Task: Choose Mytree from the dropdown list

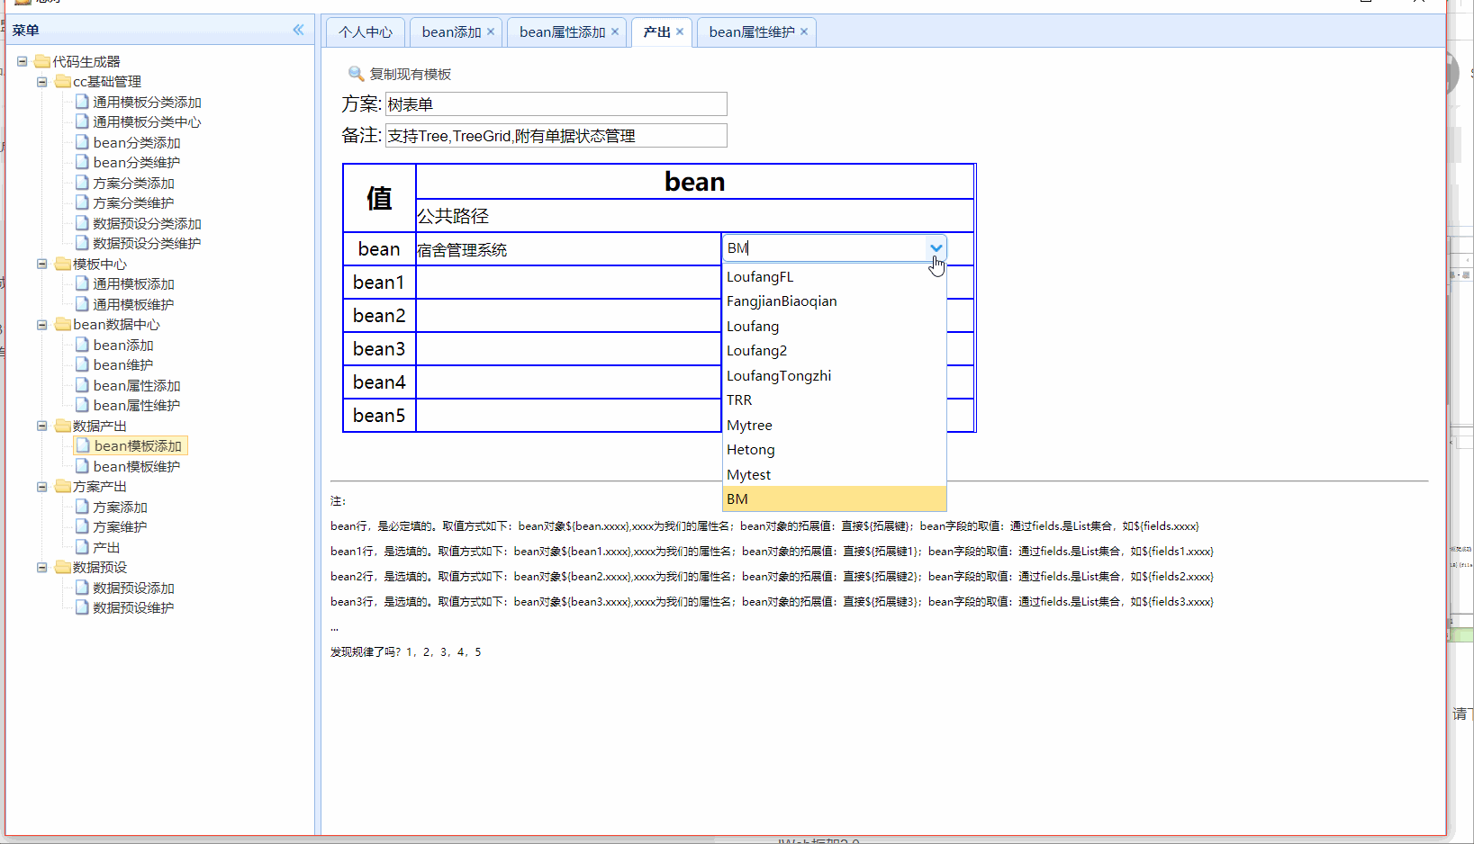Action: click(835, 426)
